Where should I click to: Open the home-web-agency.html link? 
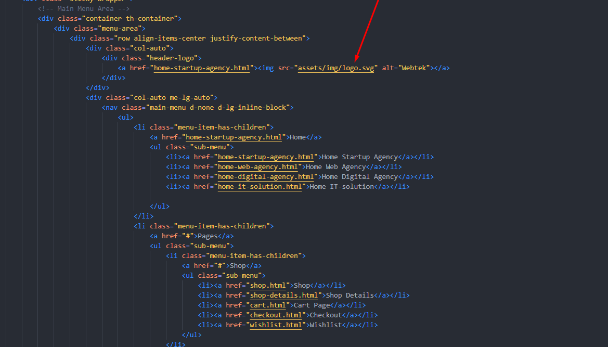point(257,167)
